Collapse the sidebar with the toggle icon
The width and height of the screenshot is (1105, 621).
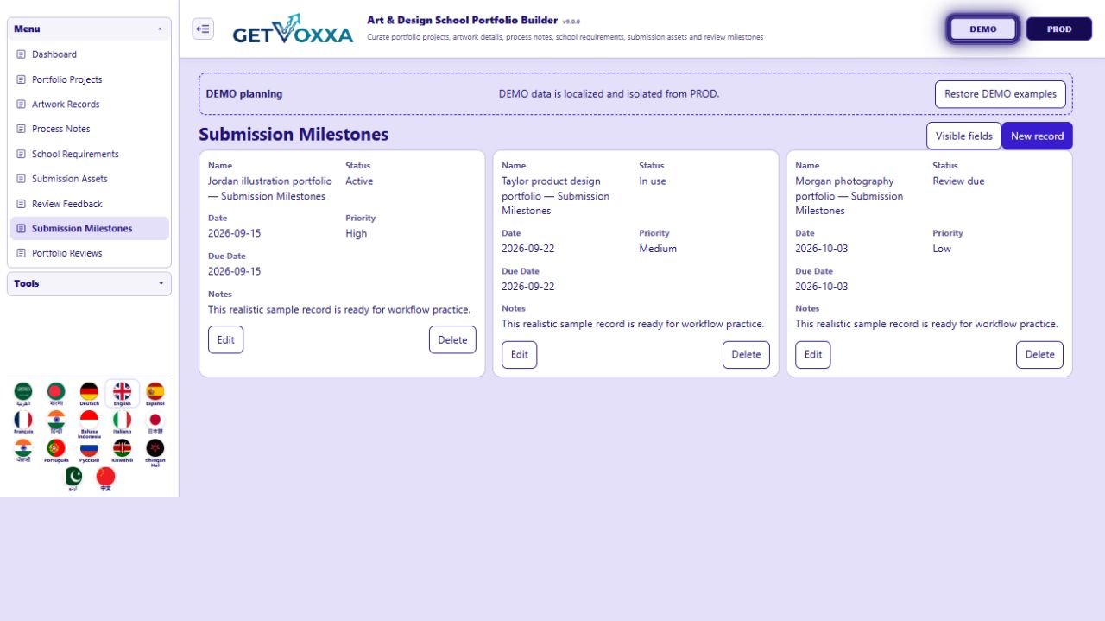203,29
